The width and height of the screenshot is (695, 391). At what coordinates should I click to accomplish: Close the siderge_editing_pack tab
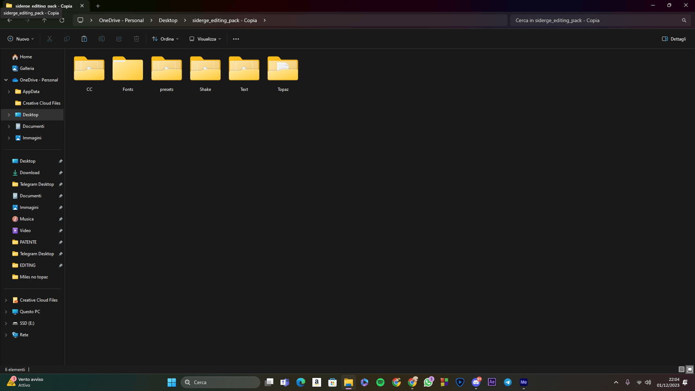click(82, 6)
